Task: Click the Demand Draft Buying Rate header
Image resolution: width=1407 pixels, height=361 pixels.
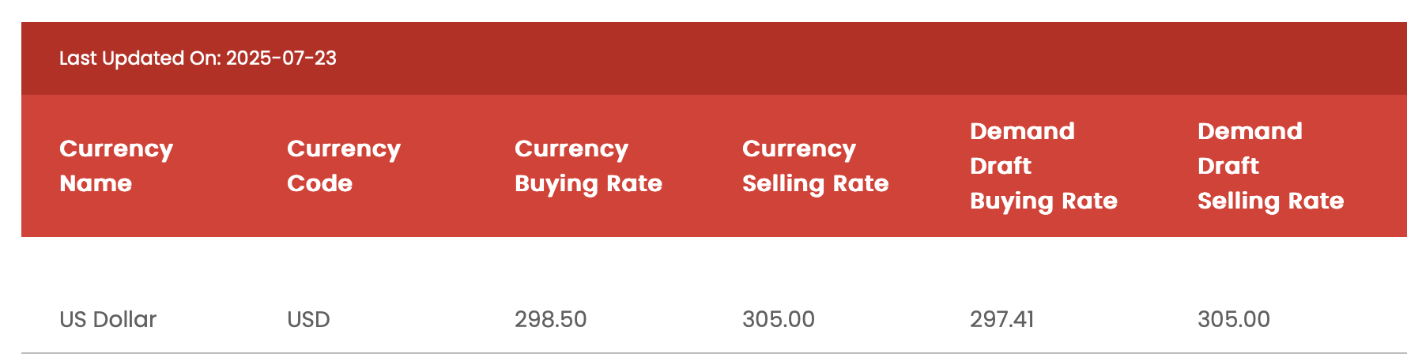Action: [1043, 166]
